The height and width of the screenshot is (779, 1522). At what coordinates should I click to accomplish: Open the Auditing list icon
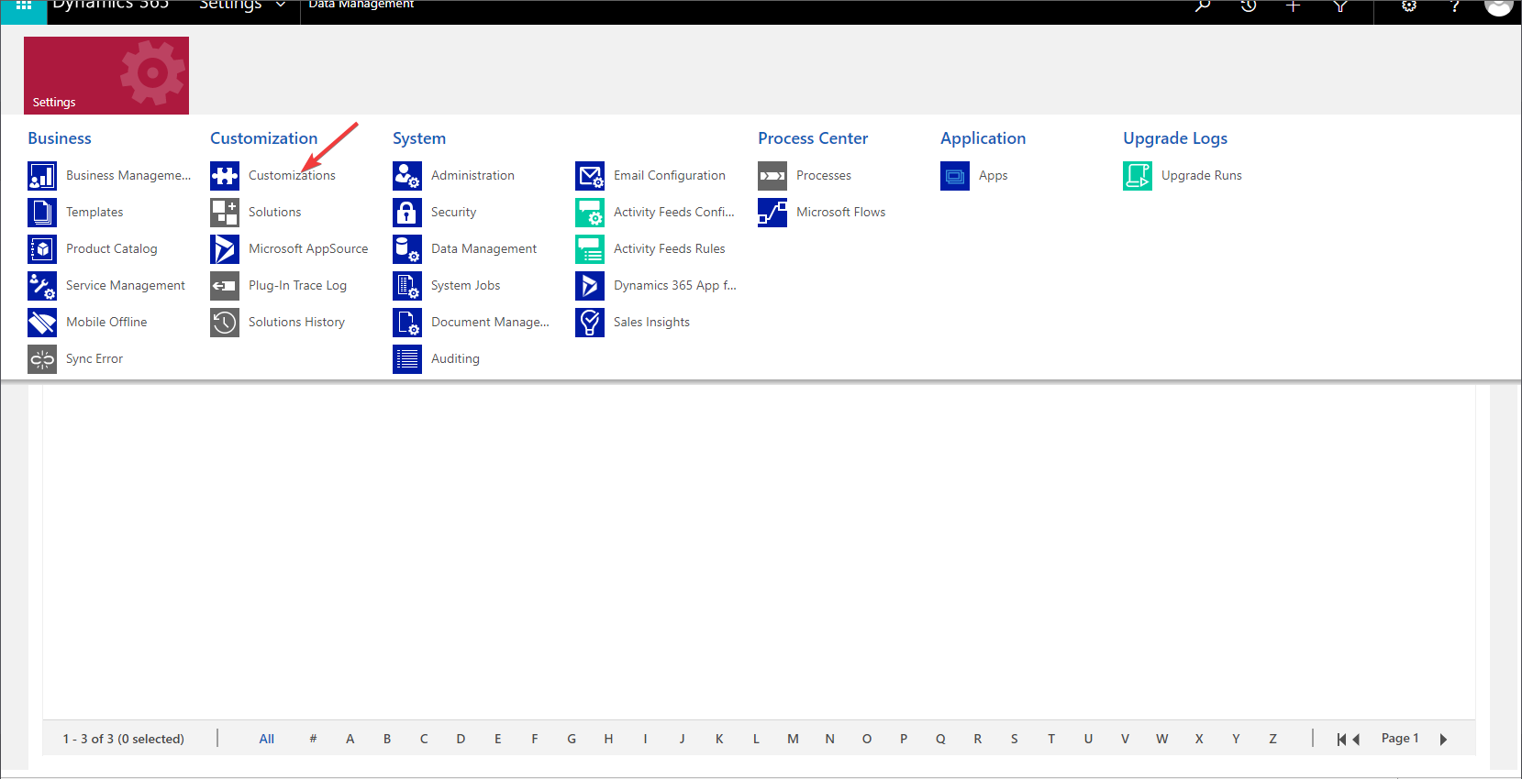point(407,359)
